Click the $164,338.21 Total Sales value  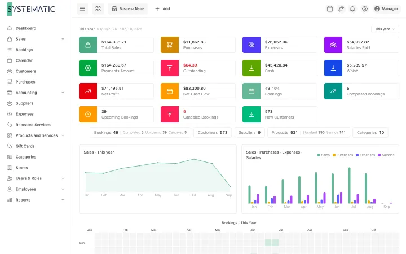pos(114,42)
